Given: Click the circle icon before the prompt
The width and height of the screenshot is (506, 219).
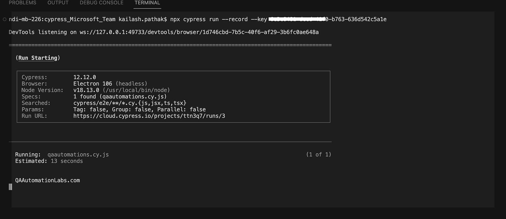Looking at the screenshot, I should [4, 19].
